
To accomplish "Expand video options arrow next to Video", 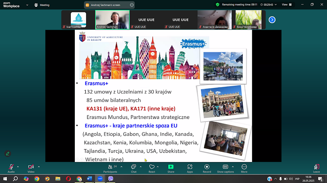I will tap(39, 167).
